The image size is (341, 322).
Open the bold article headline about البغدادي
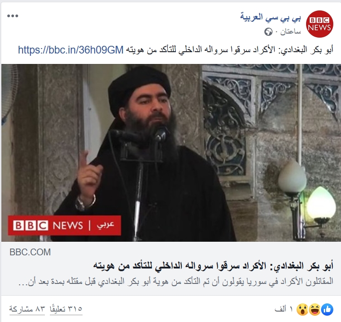pos(213,266)
